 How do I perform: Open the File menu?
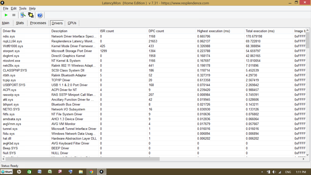(x=5, y=9)
